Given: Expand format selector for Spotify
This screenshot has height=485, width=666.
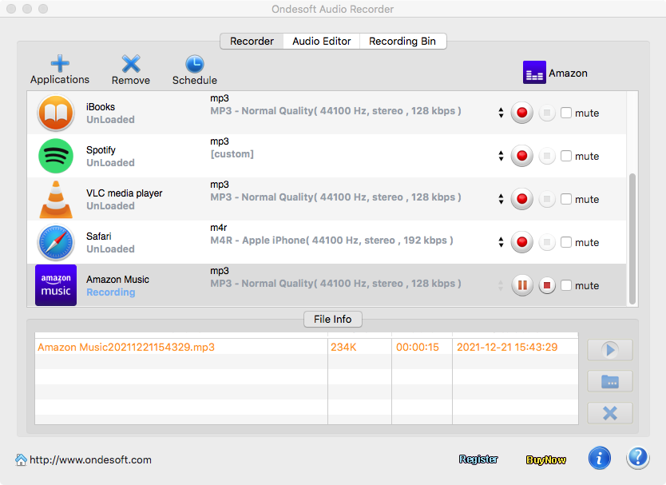Looking at the screenshot, I should (x=501, y=157).
